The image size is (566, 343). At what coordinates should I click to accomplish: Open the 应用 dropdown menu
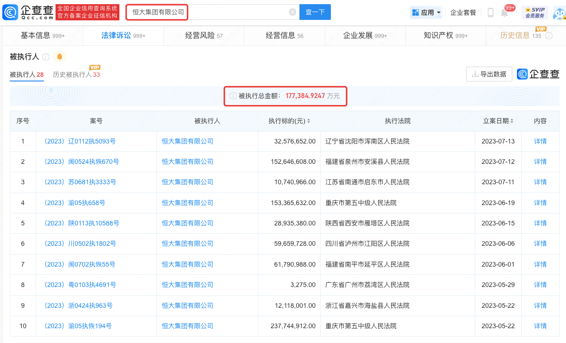tap(426, 12)
